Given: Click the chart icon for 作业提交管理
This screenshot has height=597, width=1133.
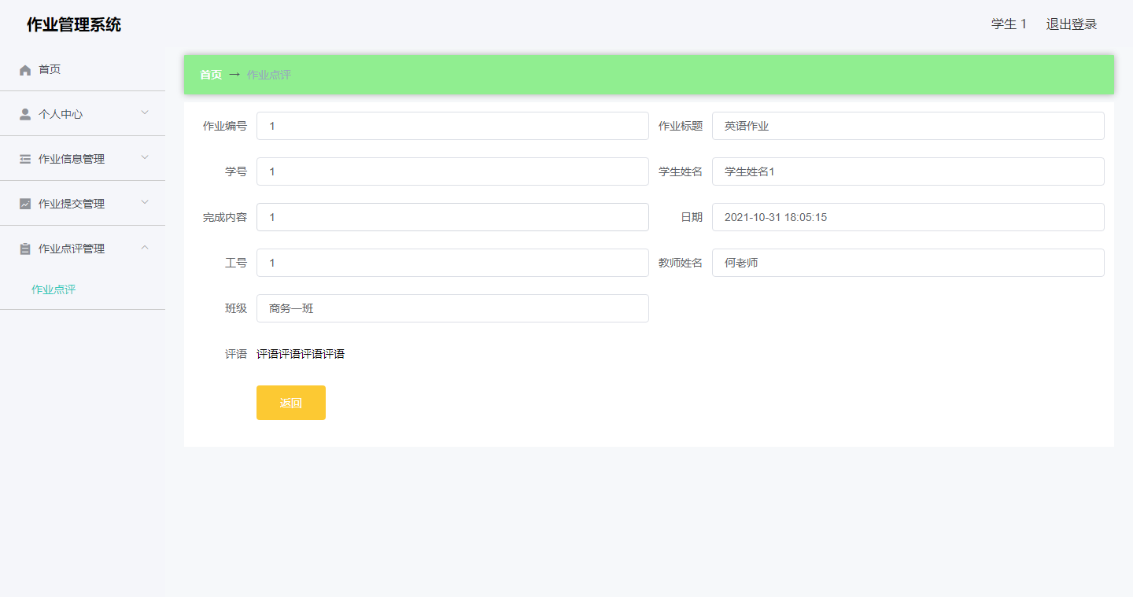Looking at the screenshot, I should pyautogui.click(x=25, y=205).
